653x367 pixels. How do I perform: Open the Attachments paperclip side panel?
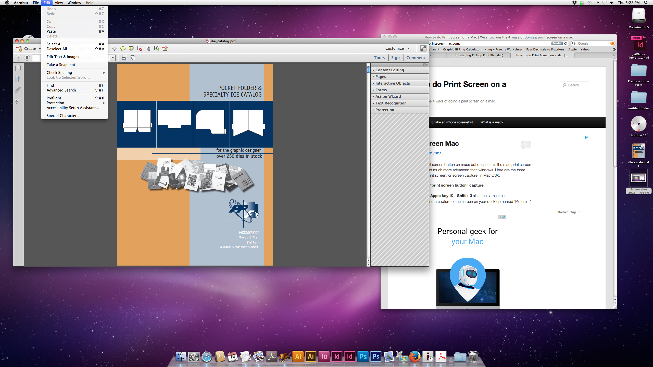point(18,90)
